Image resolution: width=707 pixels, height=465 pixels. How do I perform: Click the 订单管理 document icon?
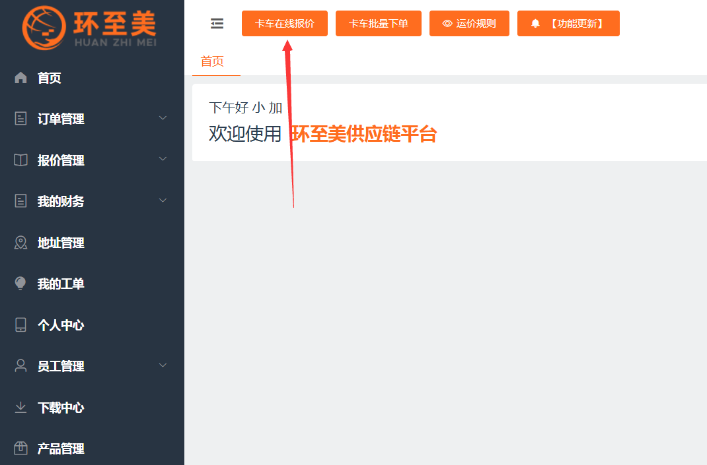20,119
